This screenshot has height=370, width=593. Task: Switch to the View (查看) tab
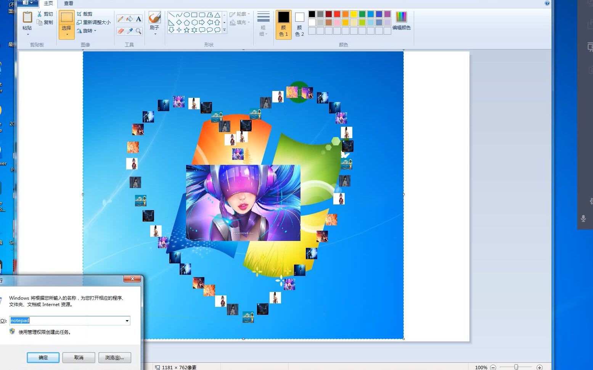tap(69, 3)
